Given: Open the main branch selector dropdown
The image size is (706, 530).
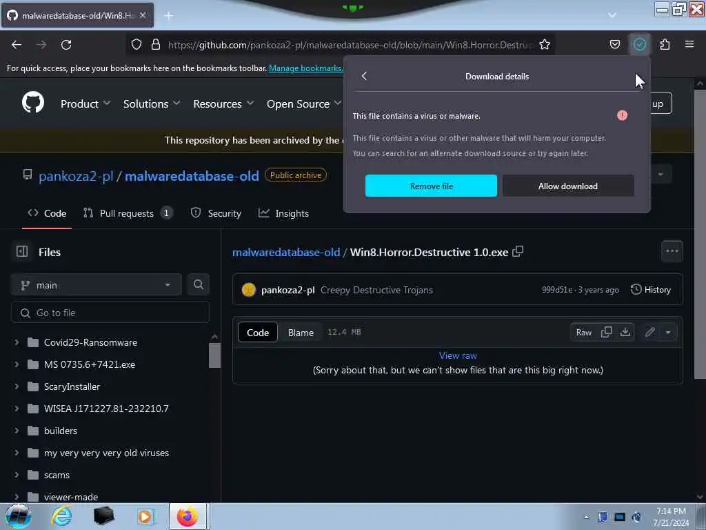Looking at the screenshot, I should pos(97,285).
